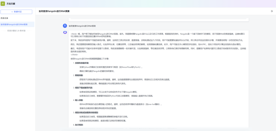Start a new chat with 新建对话 button
Viewport: 276px width, 131px height.
[16, 12]
